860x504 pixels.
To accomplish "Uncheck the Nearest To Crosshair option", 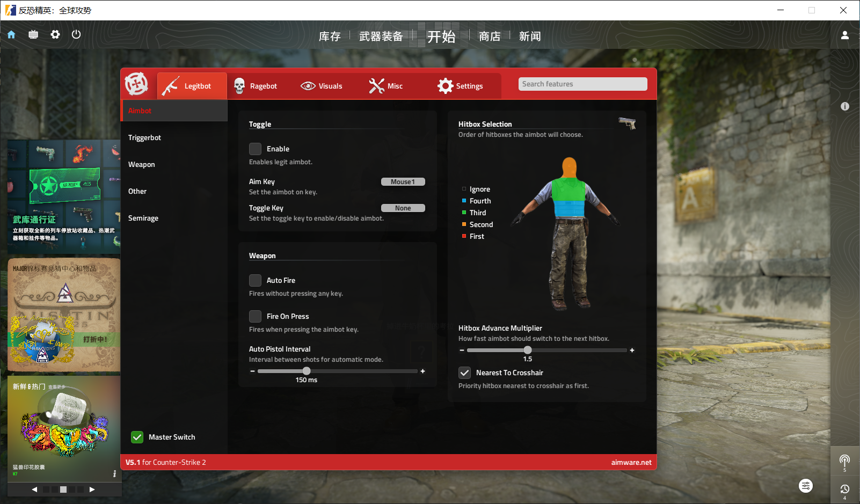I will [465, 372].
